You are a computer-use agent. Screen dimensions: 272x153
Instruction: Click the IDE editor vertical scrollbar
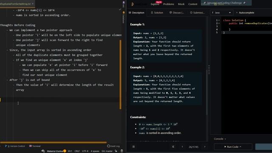point(120,75)
